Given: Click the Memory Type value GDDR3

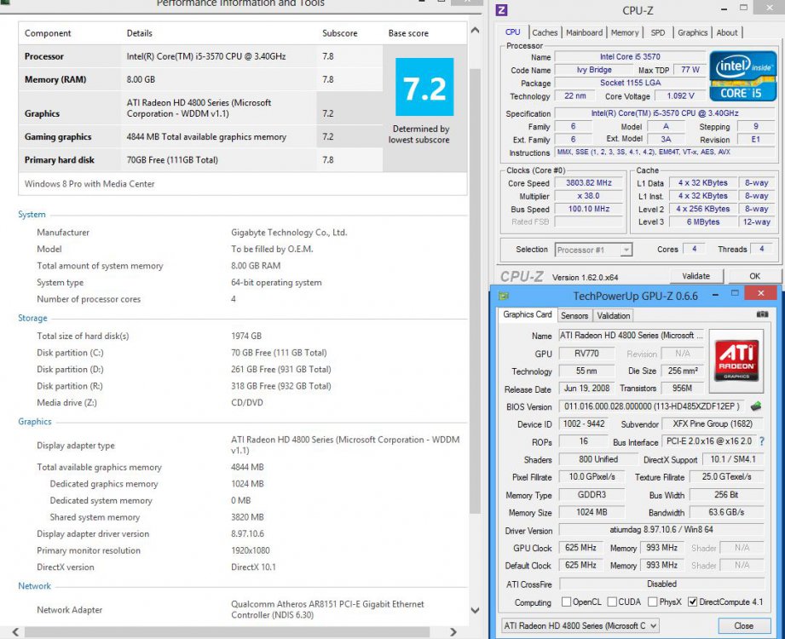Looking at the screenshot, I should [592, 494].
